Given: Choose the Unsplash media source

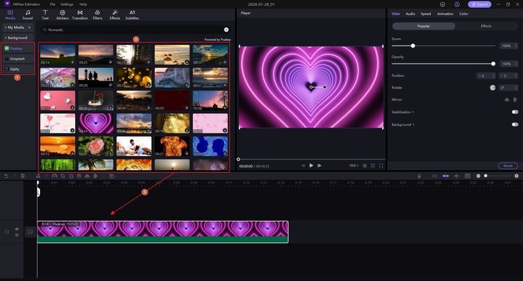Looking at the screenshot, I should coord(18,58).
